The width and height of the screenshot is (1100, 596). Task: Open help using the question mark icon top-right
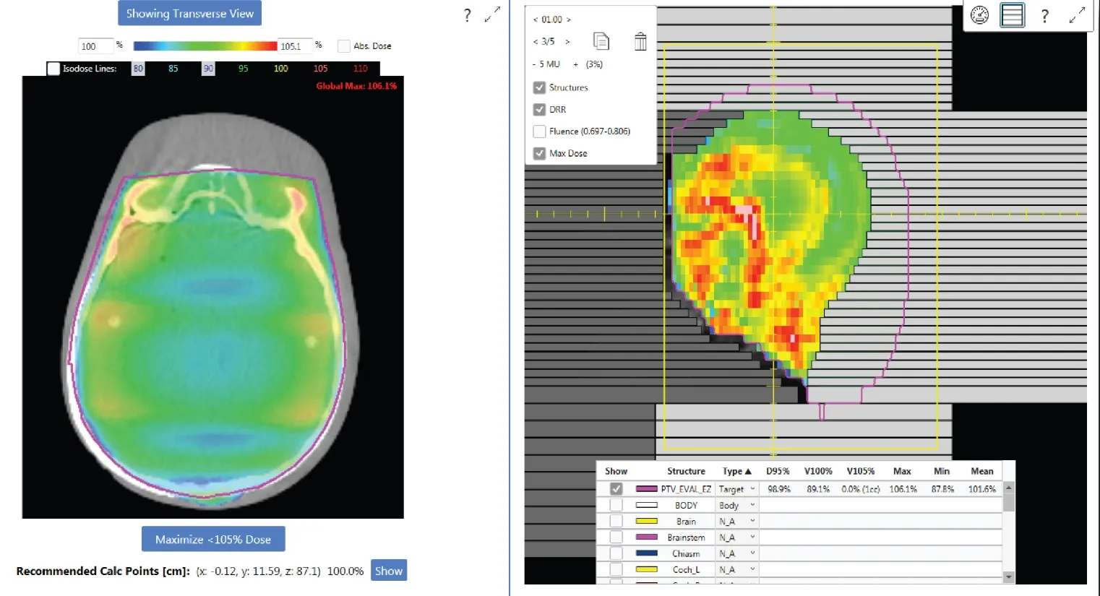[x=1045, y=14]
